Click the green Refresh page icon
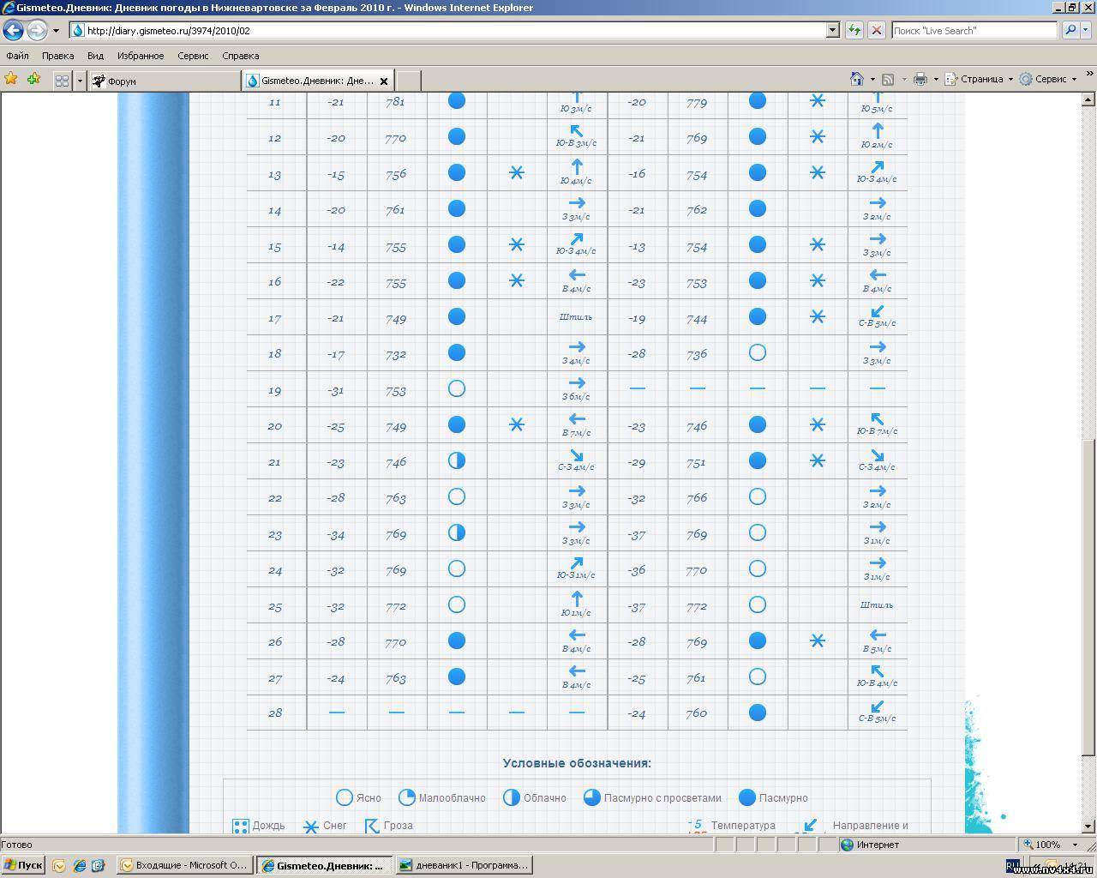The width and height of the screenshot is (1097, 878). point(854,31)
